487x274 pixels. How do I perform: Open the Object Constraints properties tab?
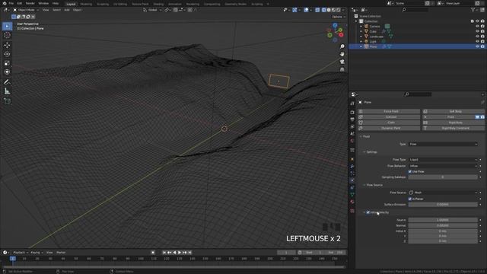[x=352, y=188]
